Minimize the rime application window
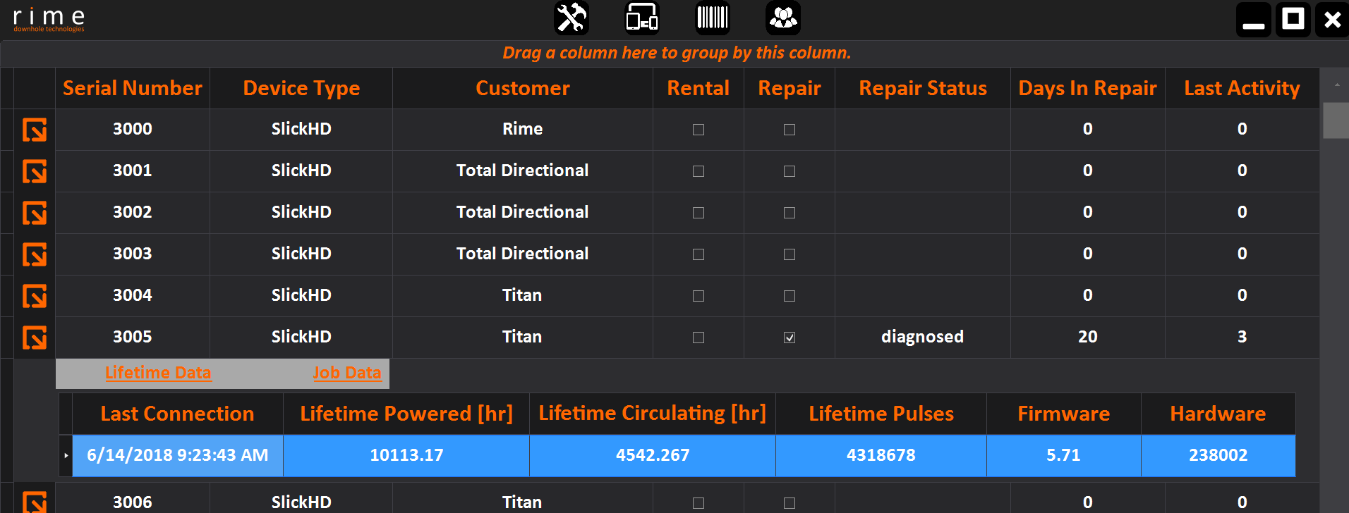This screenshot has height=513, width=1349. pos(1254,19)
